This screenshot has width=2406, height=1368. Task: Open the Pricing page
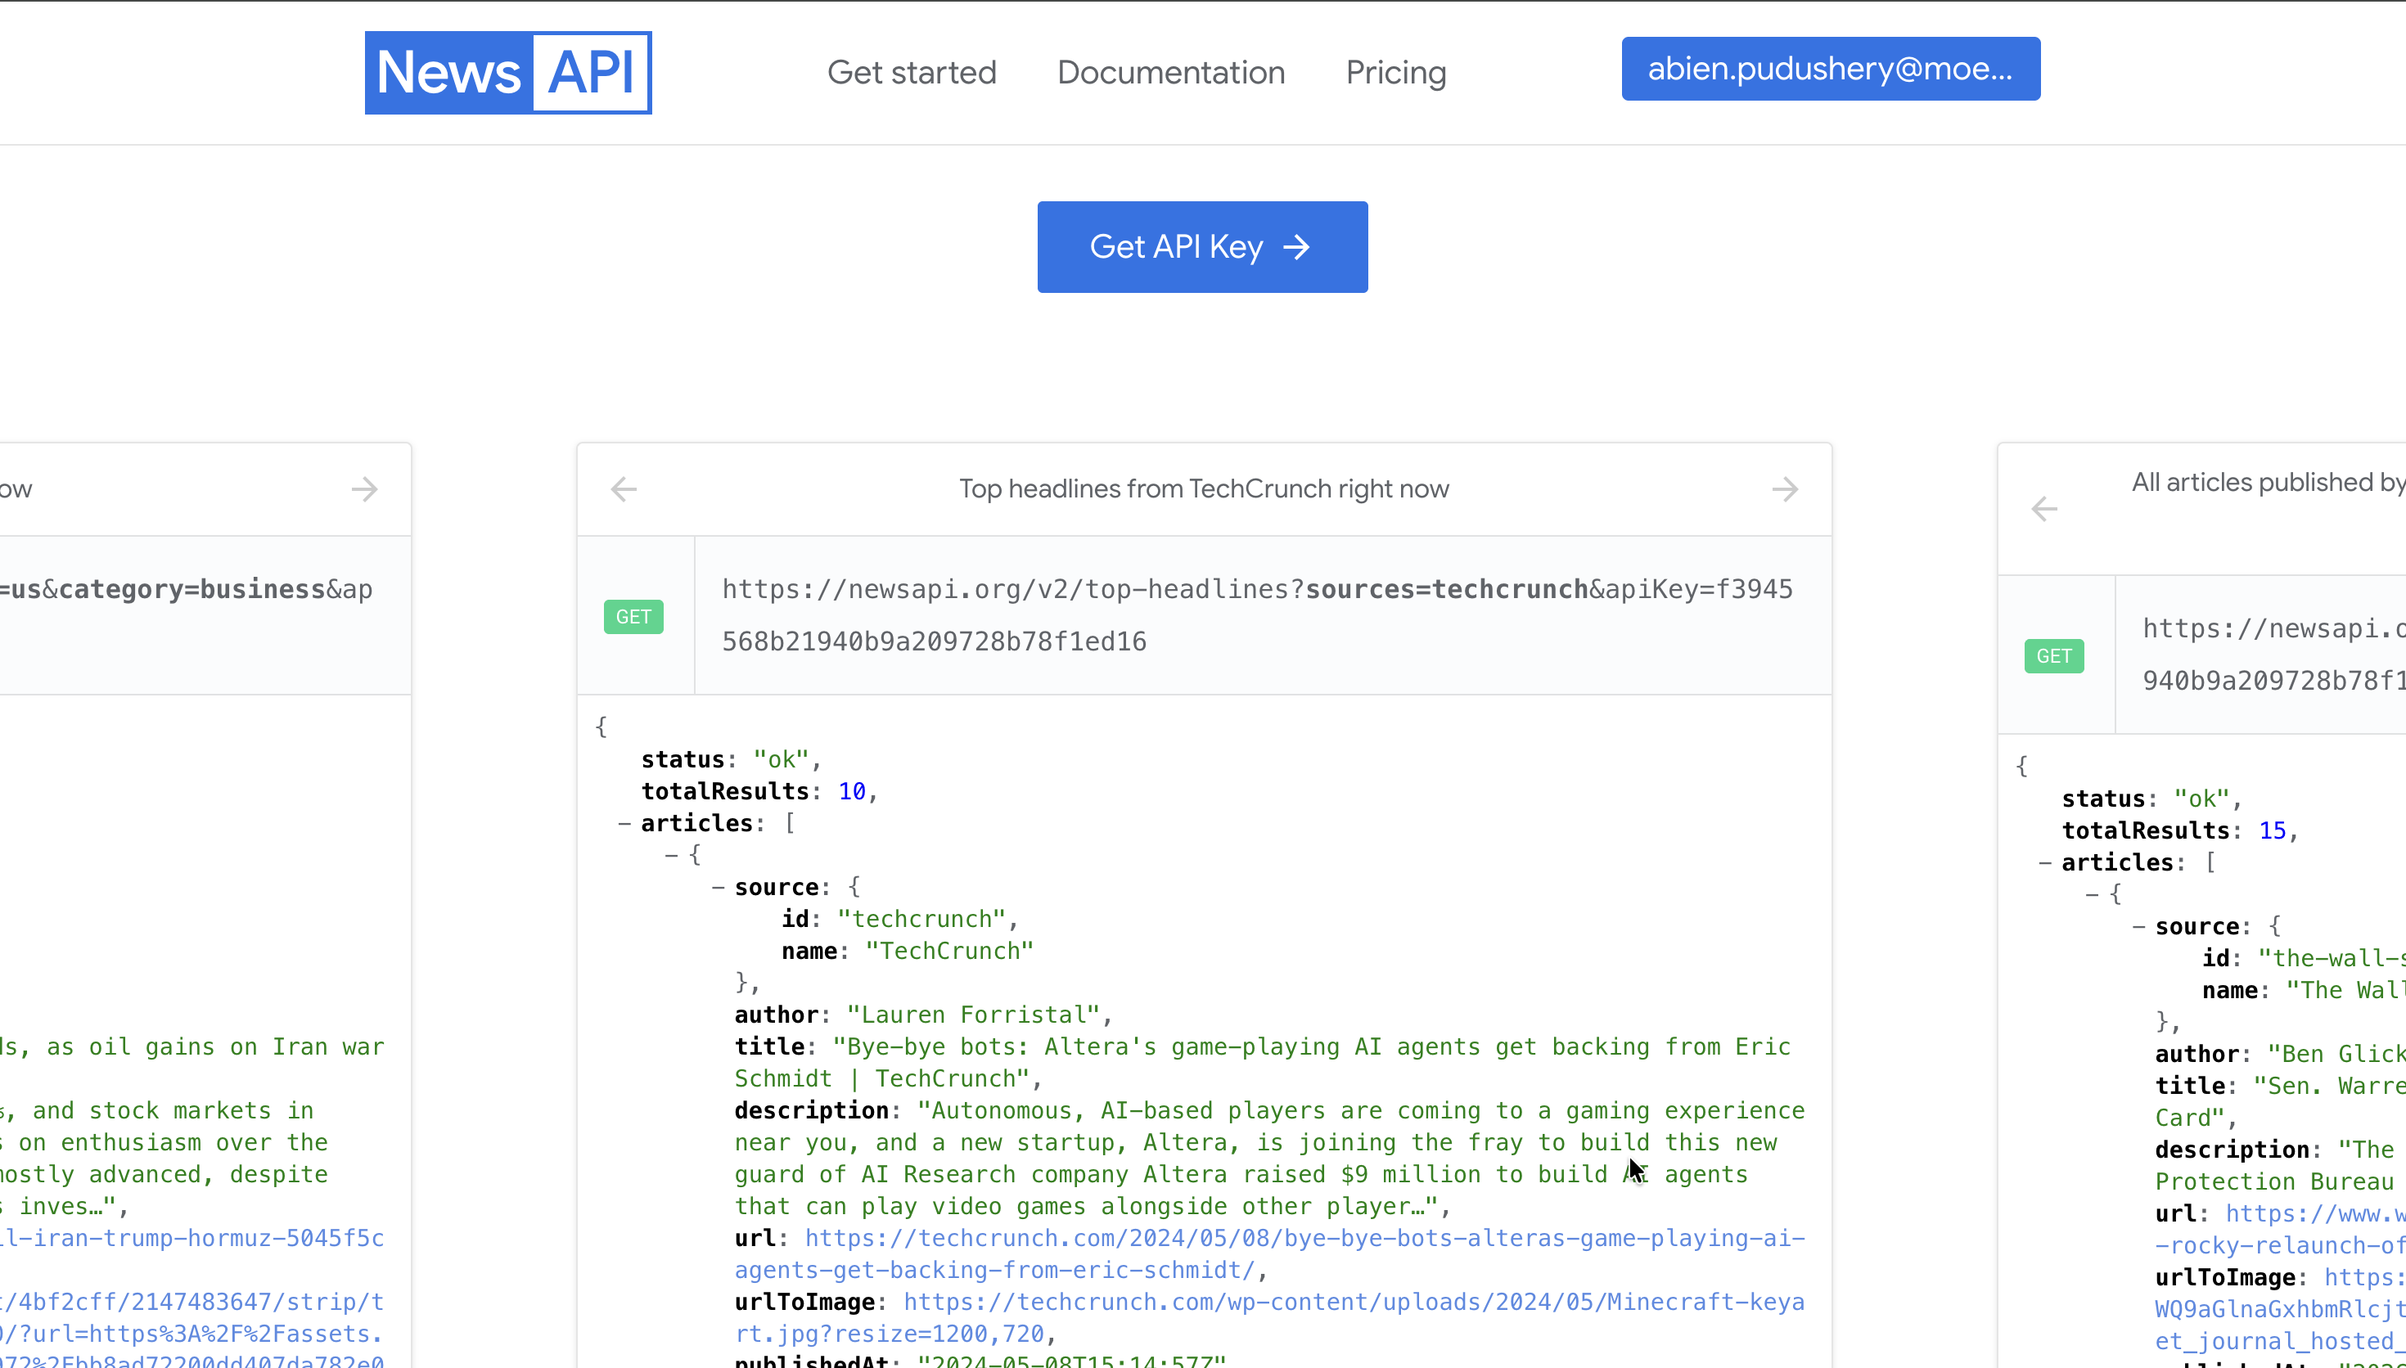pos(1396,72)
